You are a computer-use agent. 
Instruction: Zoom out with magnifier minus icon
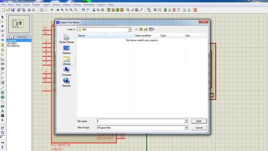(67, 10)
